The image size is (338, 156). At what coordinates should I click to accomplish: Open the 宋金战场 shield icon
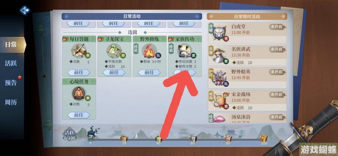[219, 101]
